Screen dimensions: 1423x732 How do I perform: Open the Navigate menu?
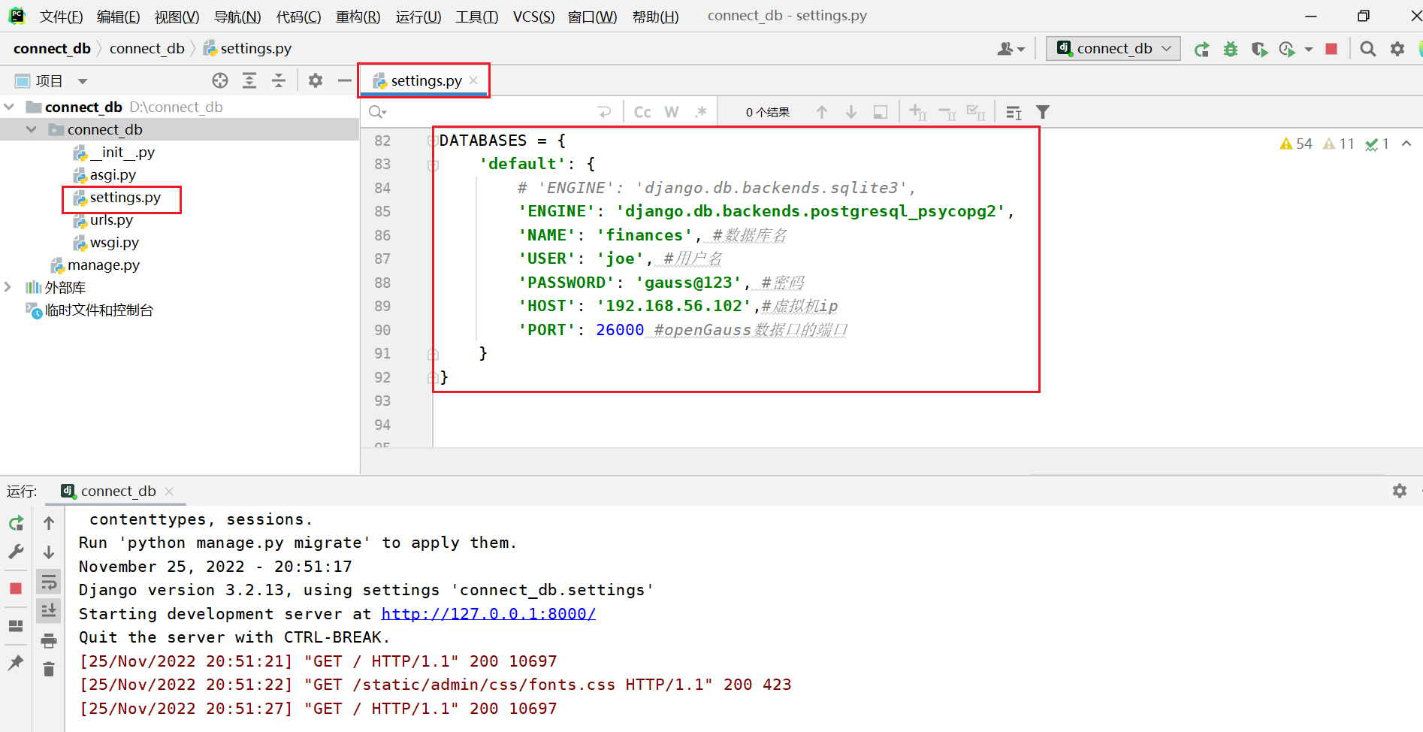(x=237, y=17)
